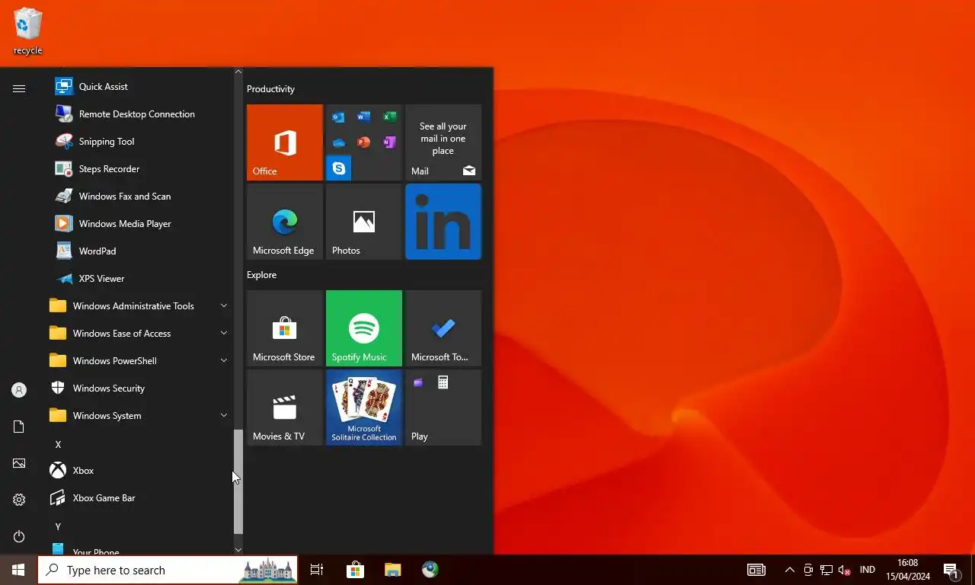
Task: Open Task View on the taskbar
Action: (317, 570)
